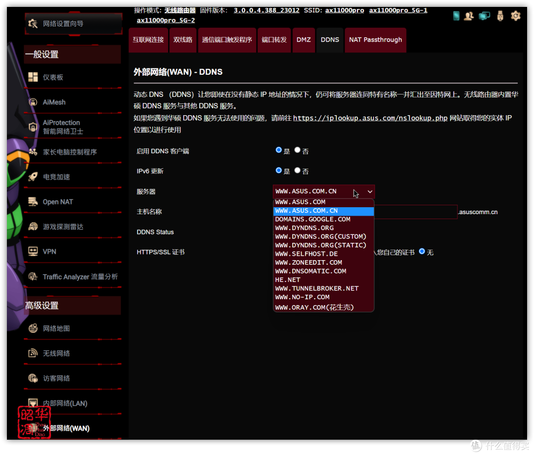The width and height of the screenshot is (534, 457).
Task: Choose WWW.ZONEEDIT.COM from the server list
Action: 323,263
